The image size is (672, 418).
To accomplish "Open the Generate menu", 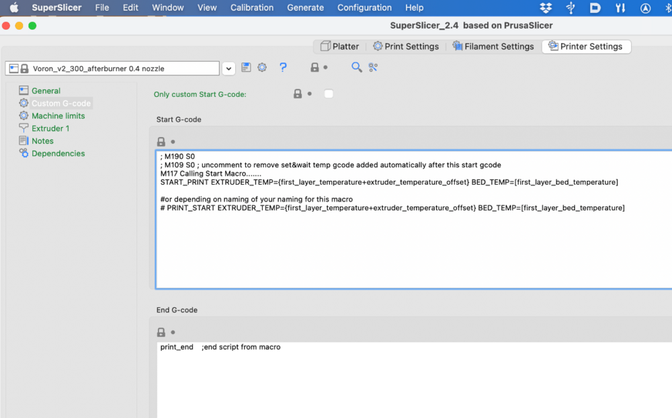I will 306,7.
